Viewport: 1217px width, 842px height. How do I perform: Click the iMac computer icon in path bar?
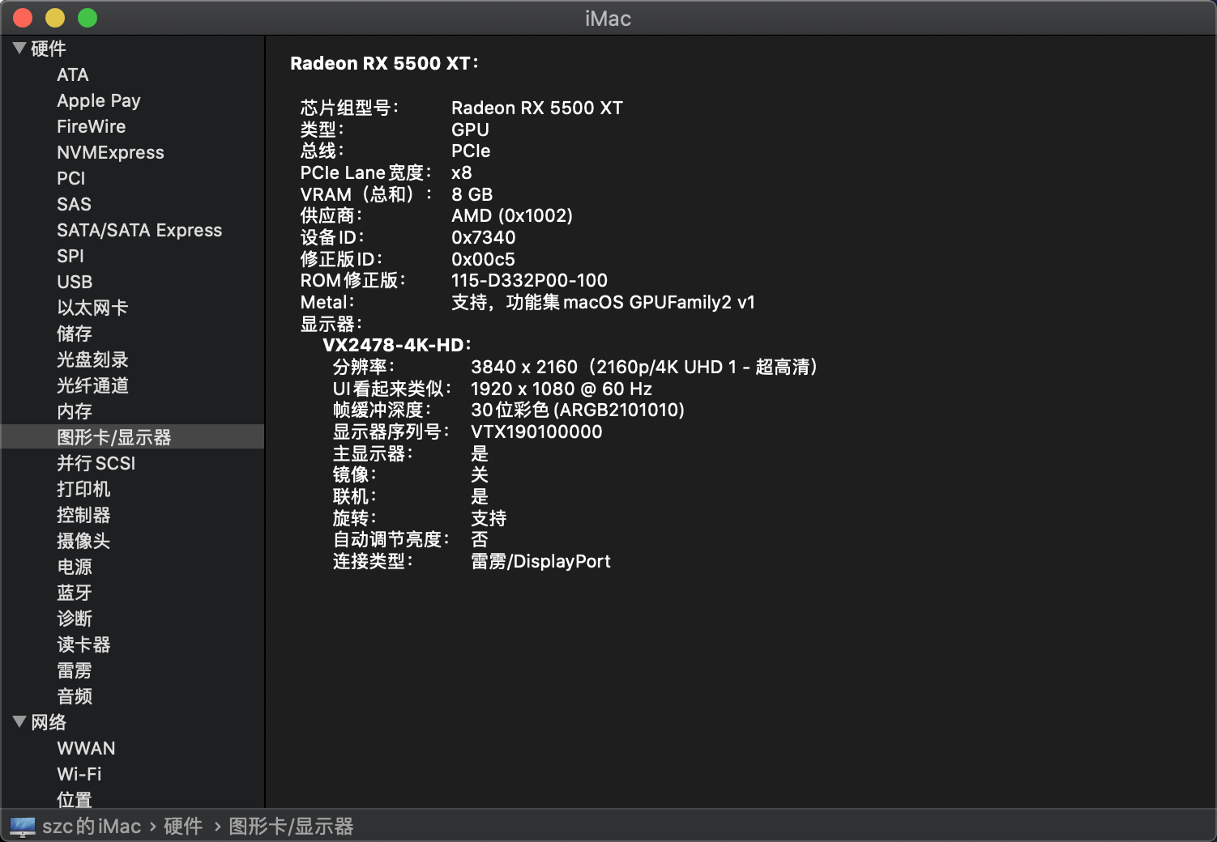click(23, 827)
